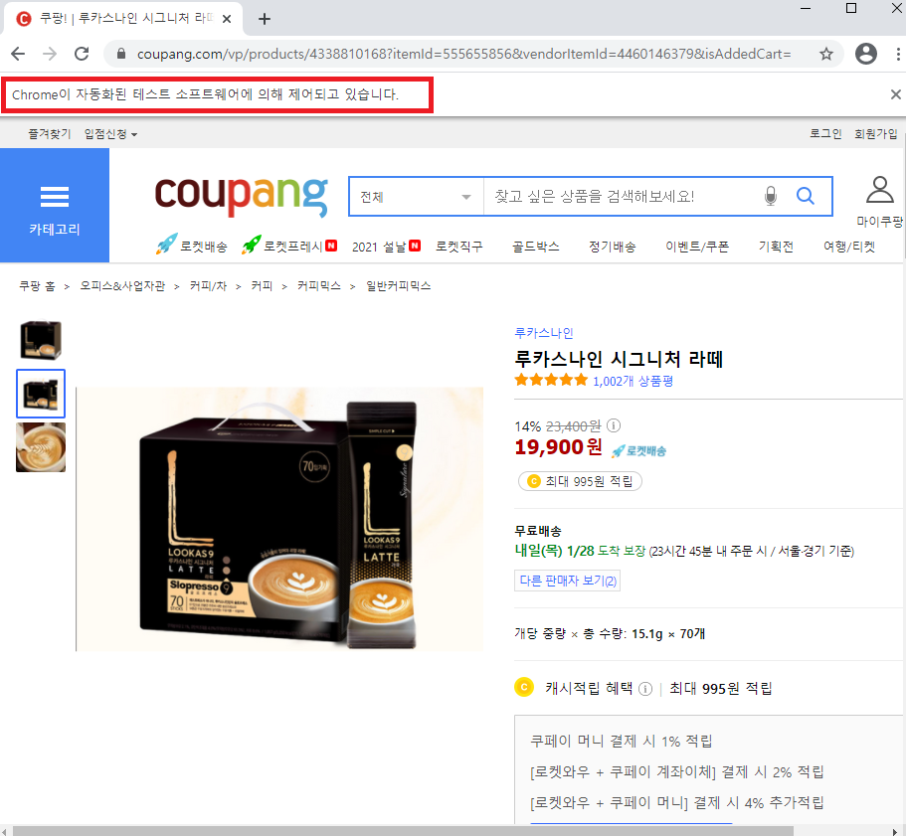The image size is (906, 836).
Task: Click 다른 판매자 보기(2) button
Action: 567,581
